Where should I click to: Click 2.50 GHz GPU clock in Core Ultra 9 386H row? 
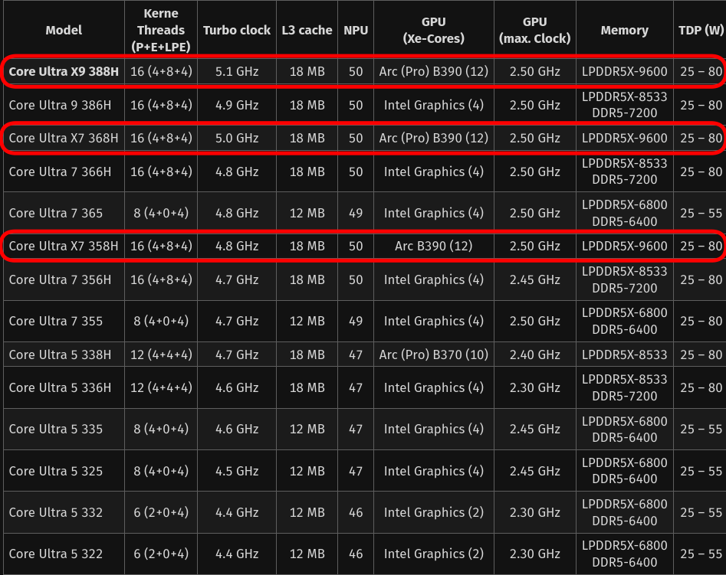[x=535, y=105]
